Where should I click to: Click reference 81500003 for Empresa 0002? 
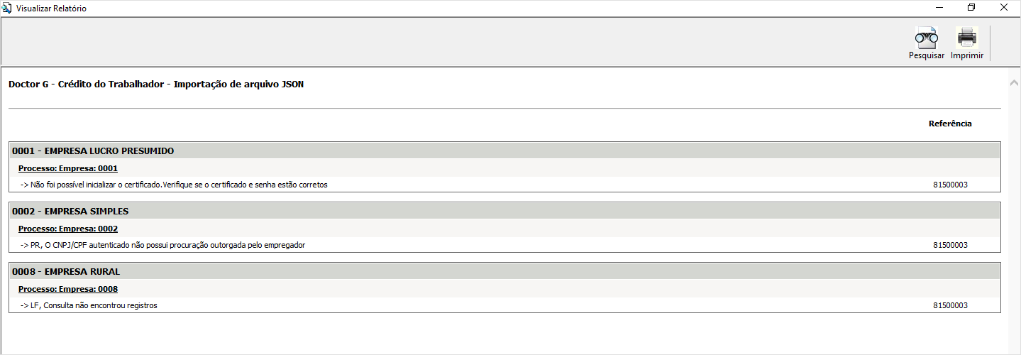tap(951, 245)
